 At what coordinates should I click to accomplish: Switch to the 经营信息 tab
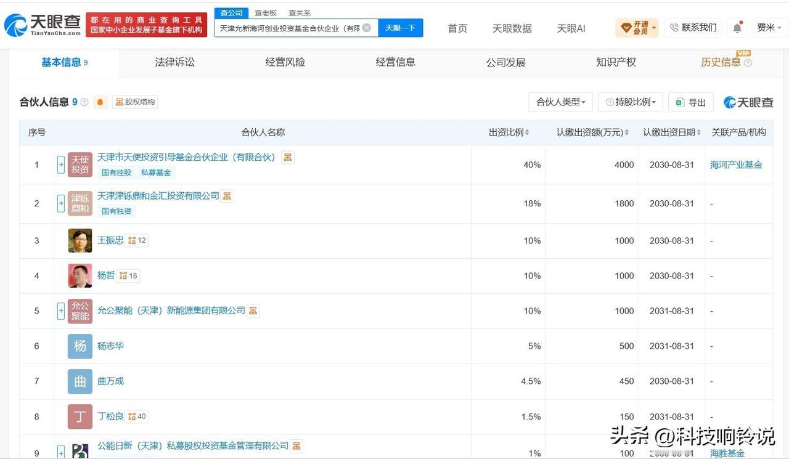pos(396,62)
